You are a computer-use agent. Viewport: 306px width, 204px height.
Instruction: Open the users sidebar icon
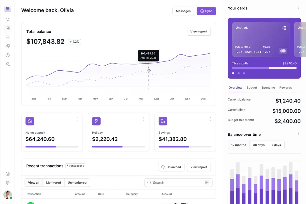coord(8,64)
